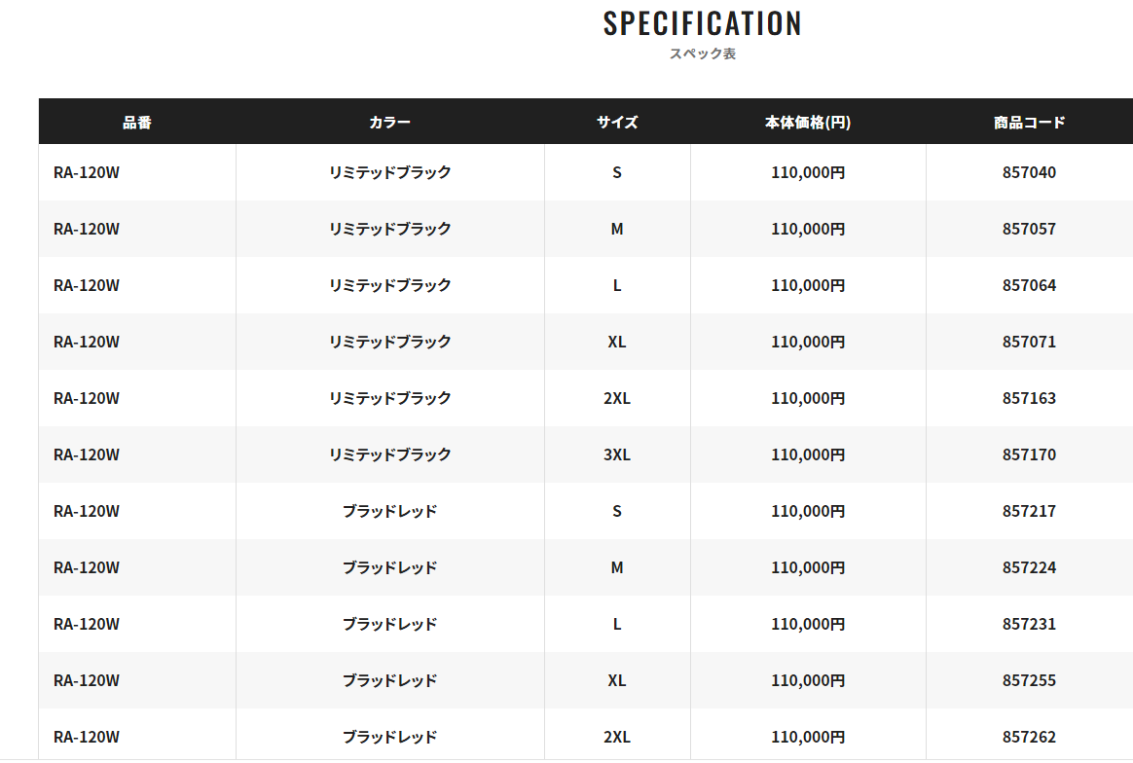Click product code 857040
Image resolution: width=1133 pixels, height=763 pixels.
point(1029,172)
